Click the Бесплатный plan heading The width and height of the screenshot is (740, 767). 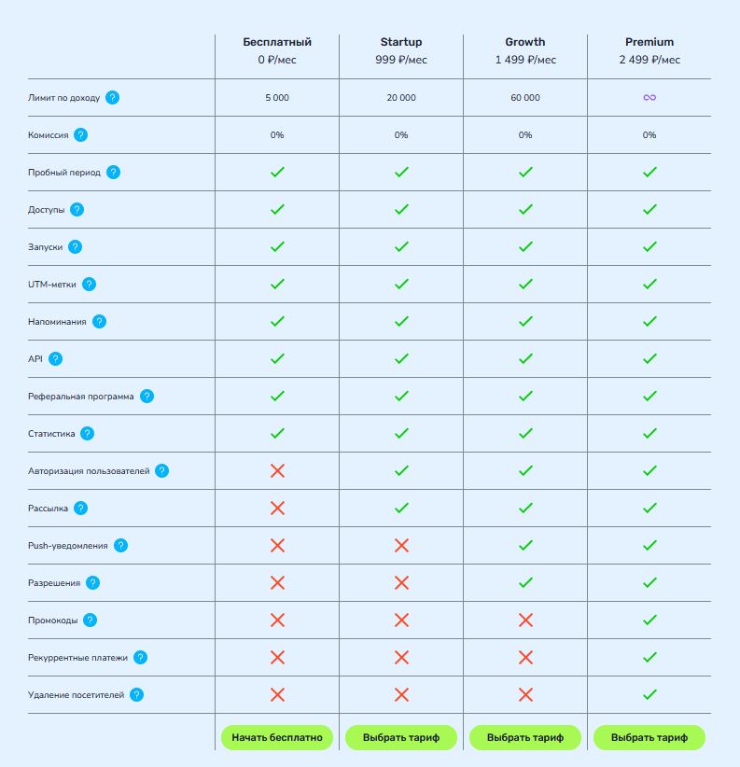tap(277, 42)
